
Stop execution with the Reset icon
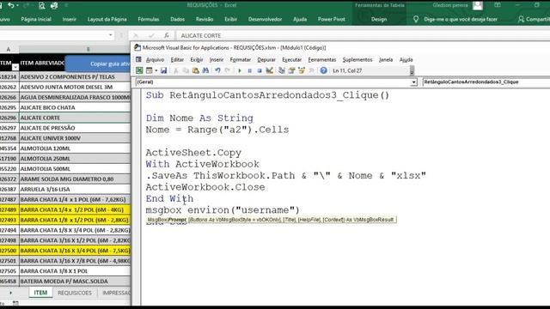[x=260, y=70]
